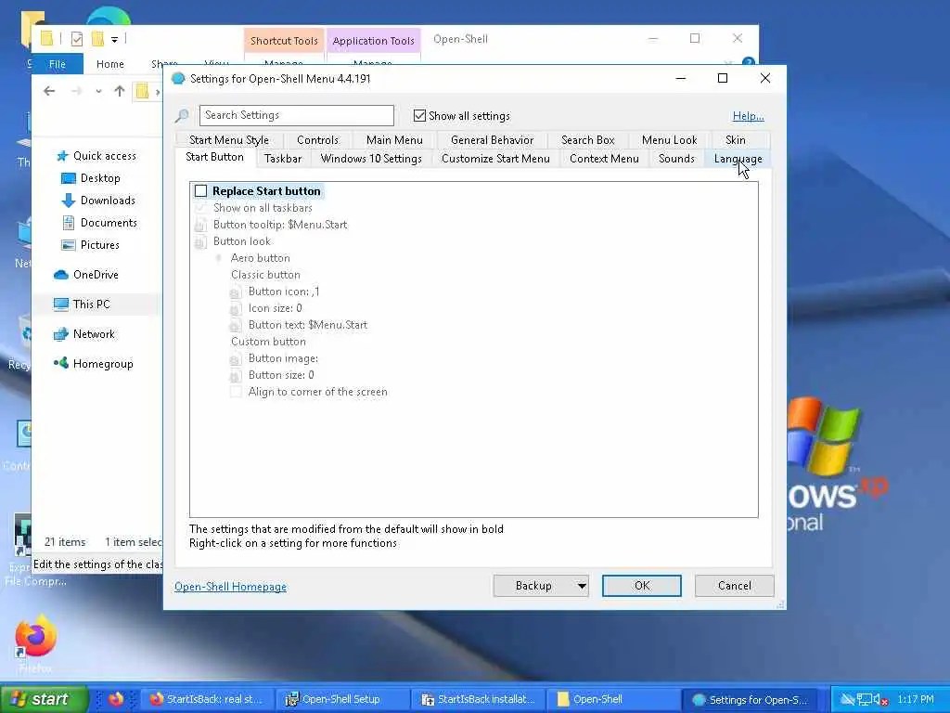
Task: Toggle Show on all taskbars checkbox
Action: click(x=200, y=208)
